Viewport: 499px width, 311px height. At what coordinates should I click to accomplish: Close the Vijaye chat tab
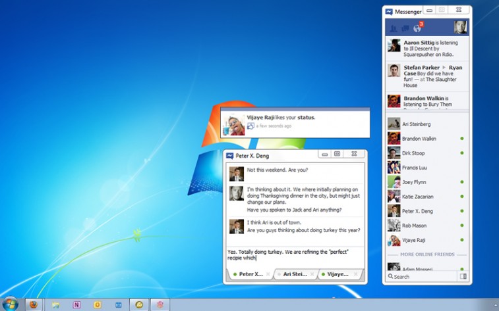[357, 274]
